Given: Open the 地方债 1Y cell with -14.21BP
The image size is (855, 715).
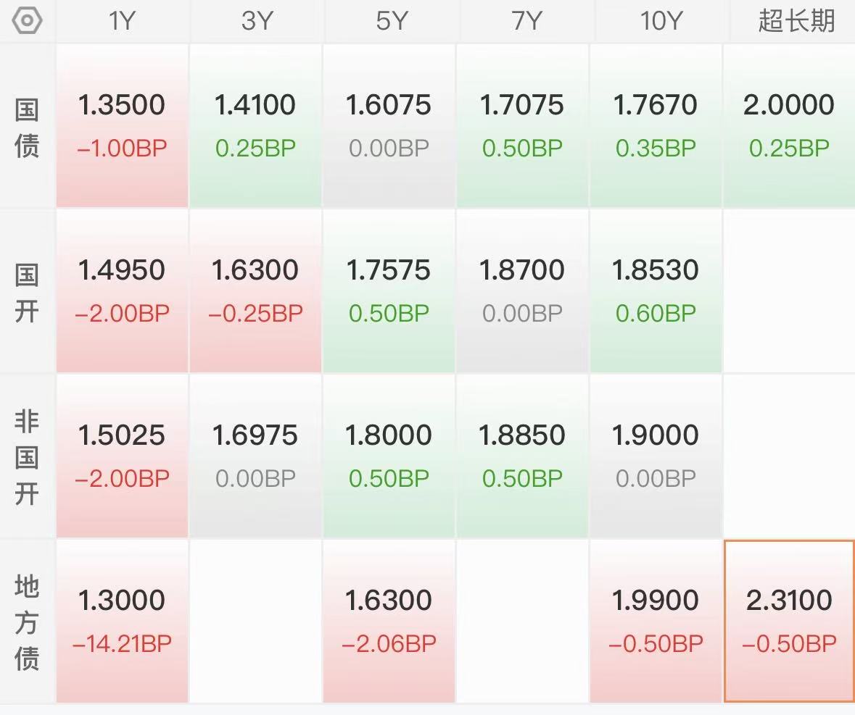Looking at the screenshot, I should click(122, 621).
